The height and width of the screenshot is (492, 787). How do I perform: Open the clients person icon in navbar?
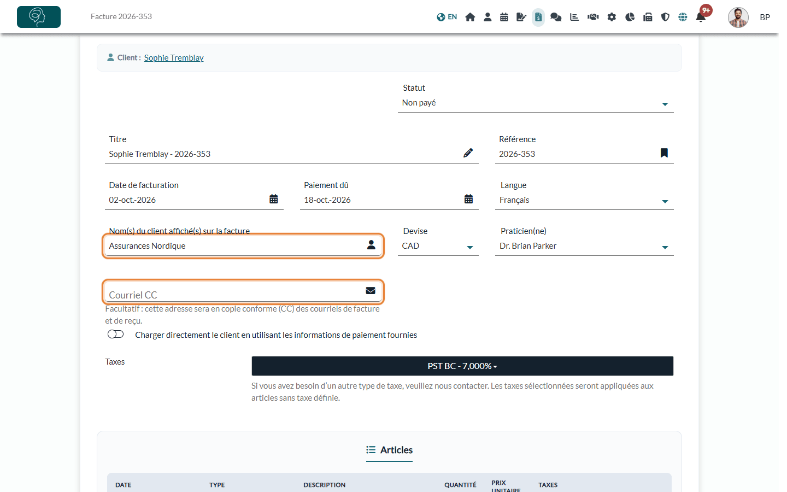coord(488,17)
